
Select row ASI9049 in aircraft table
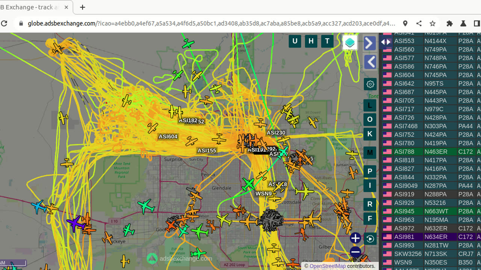[431, 186]
